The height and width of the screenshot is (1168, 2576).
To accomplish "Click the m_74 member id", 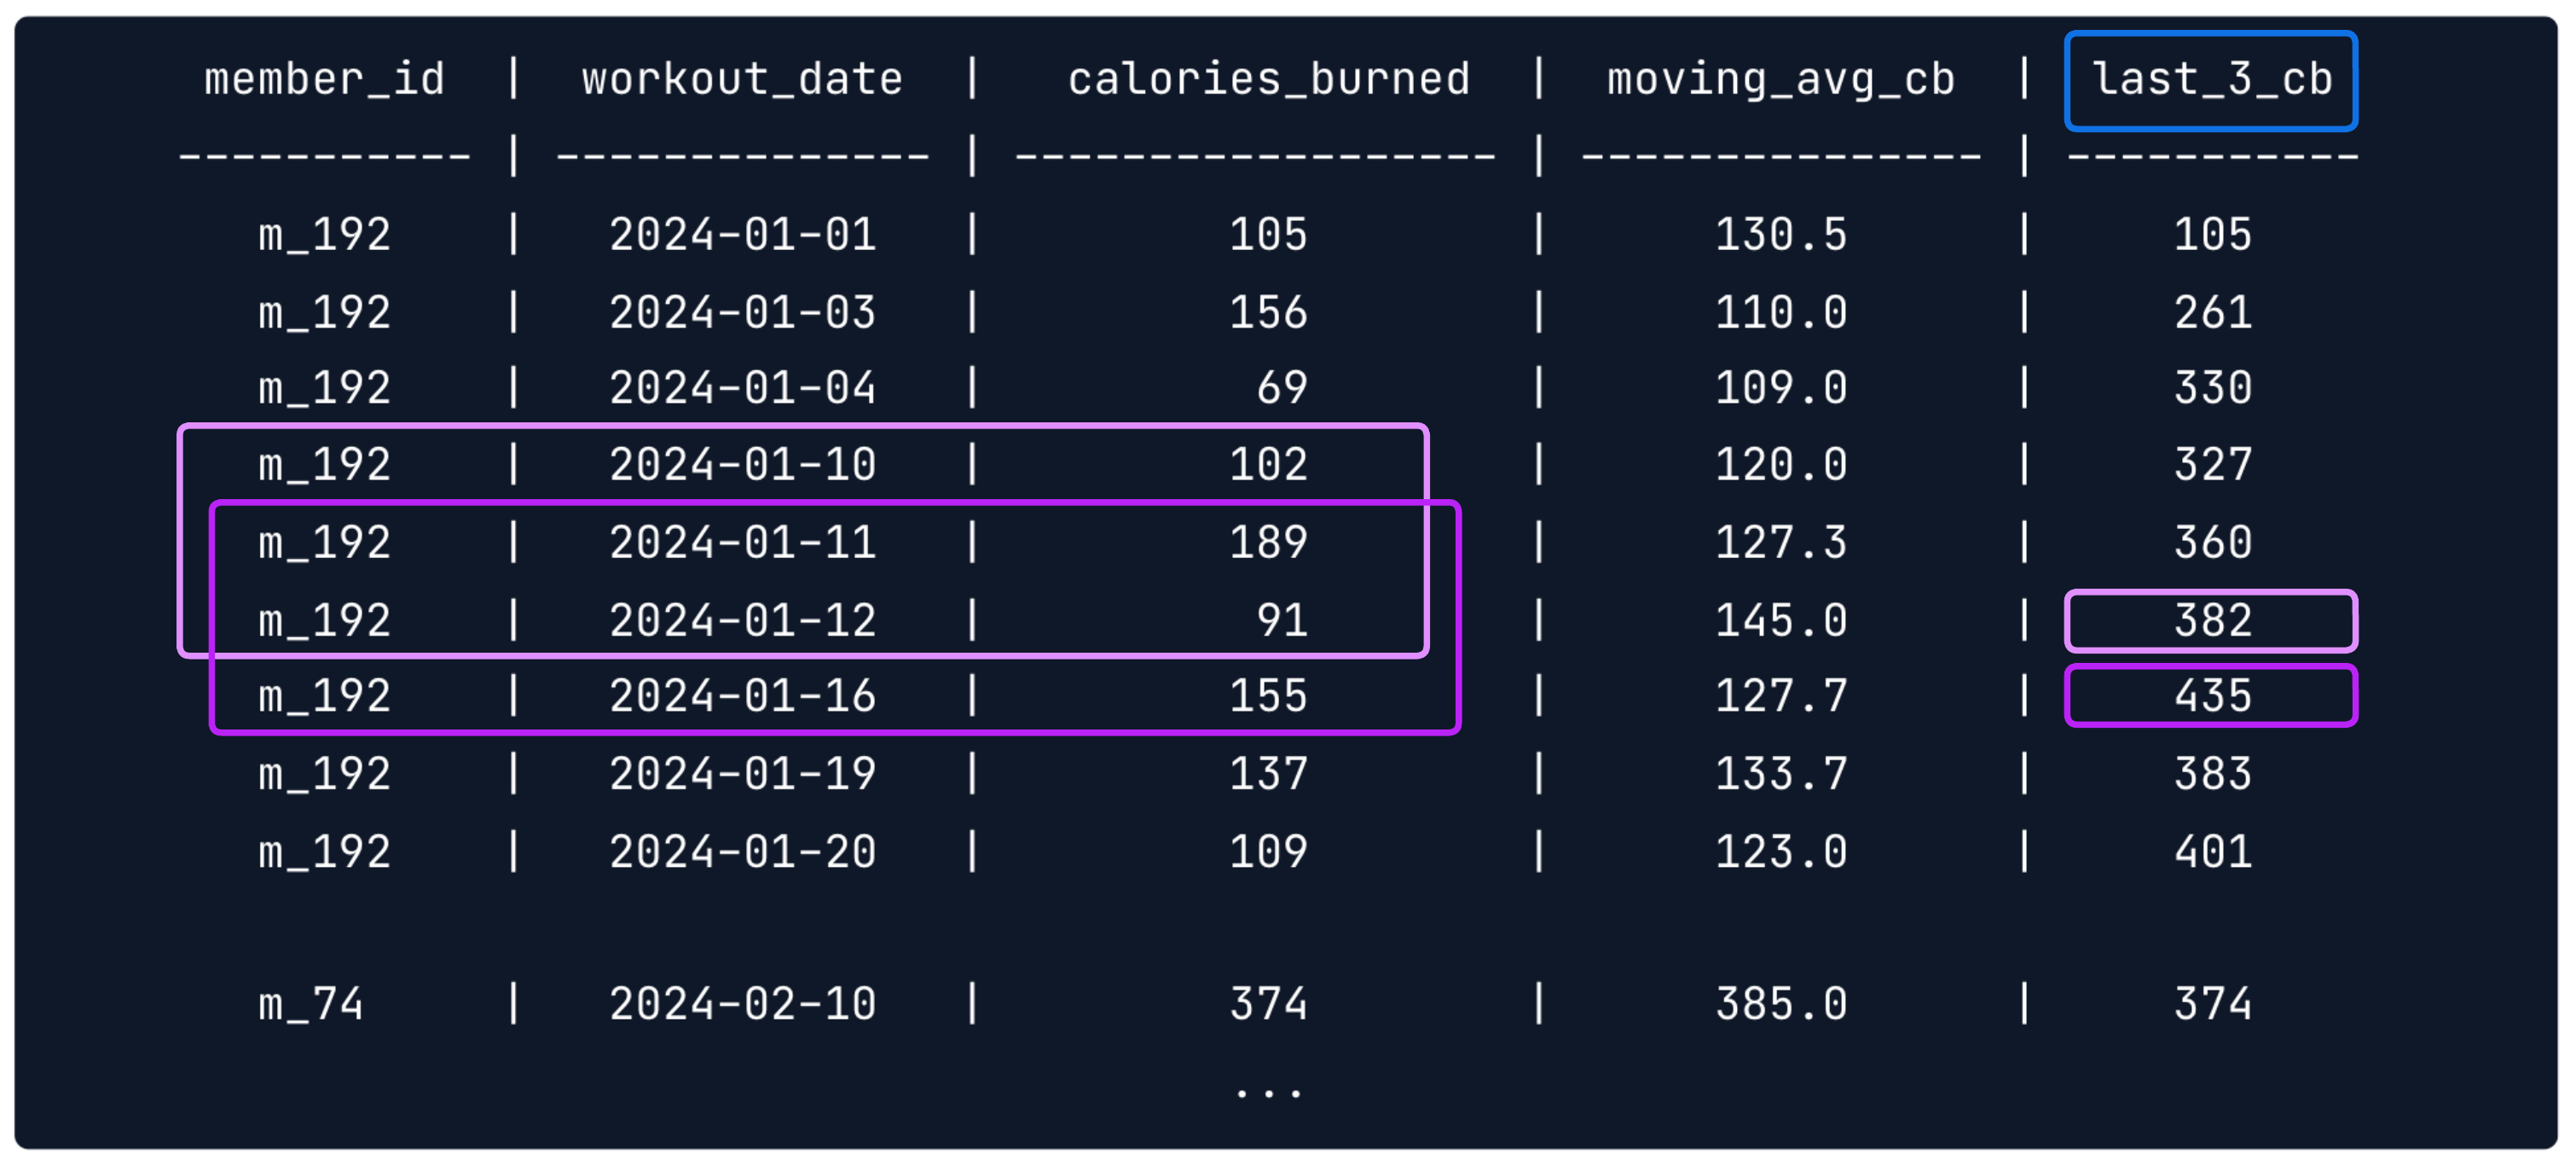I will pos(310,1004).
